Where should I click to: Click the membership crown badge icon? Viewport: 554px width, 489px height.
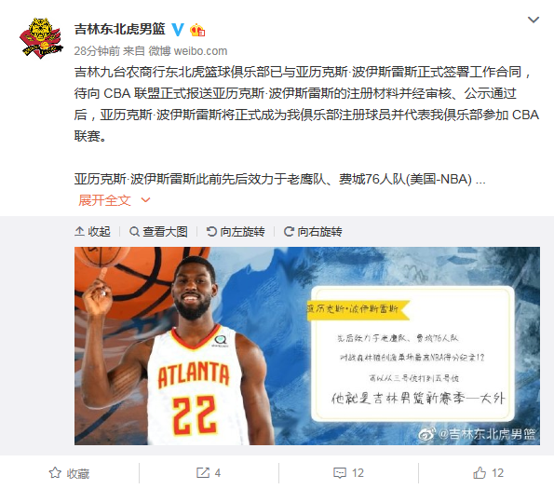click(197, 30)
